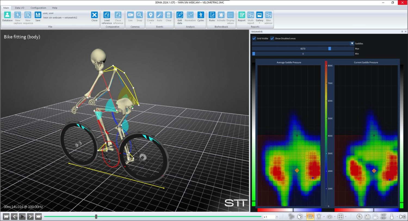Open the playback speed x1 dropdown
408x221 pixels.
[277, 217]
